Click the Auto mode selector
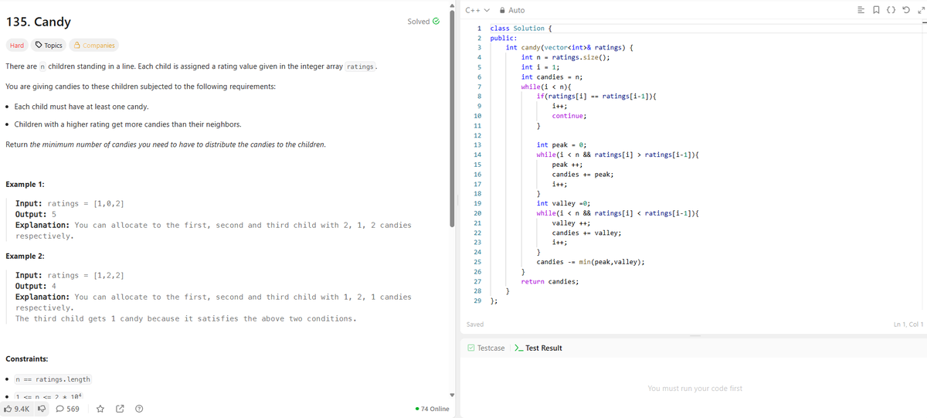 pos(517,10)
